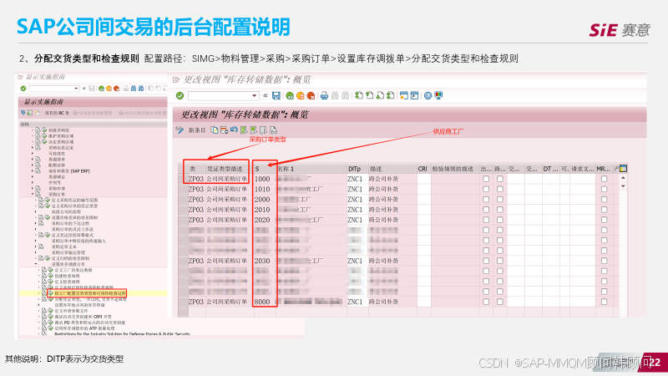The image size is (668, 376).
Task: Tick the MR checkbox in the 2030 row
Action: (x=604, y=261)
